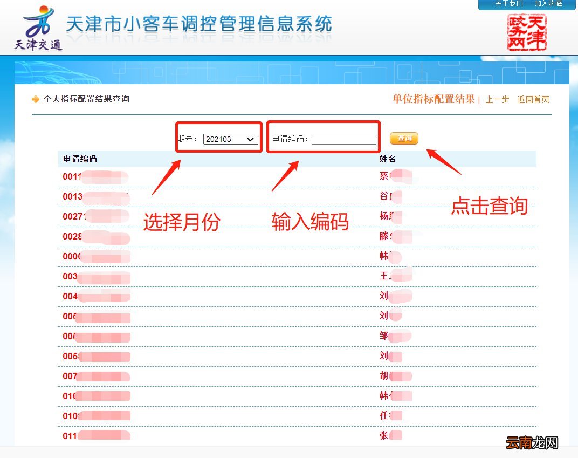
Task: Open the 关于我们 page
Action: coord(508,4)
